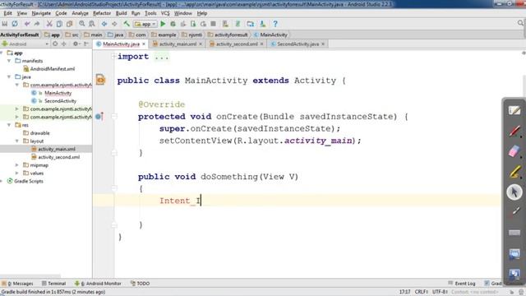Expand the mipmap folder
This screenshot has height=296, width=526.
17,165
